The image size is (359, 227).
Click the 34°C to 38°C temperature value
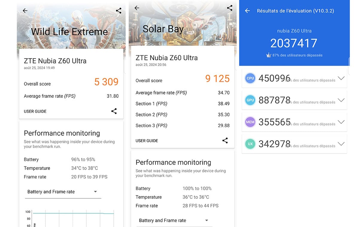point(85,168)
